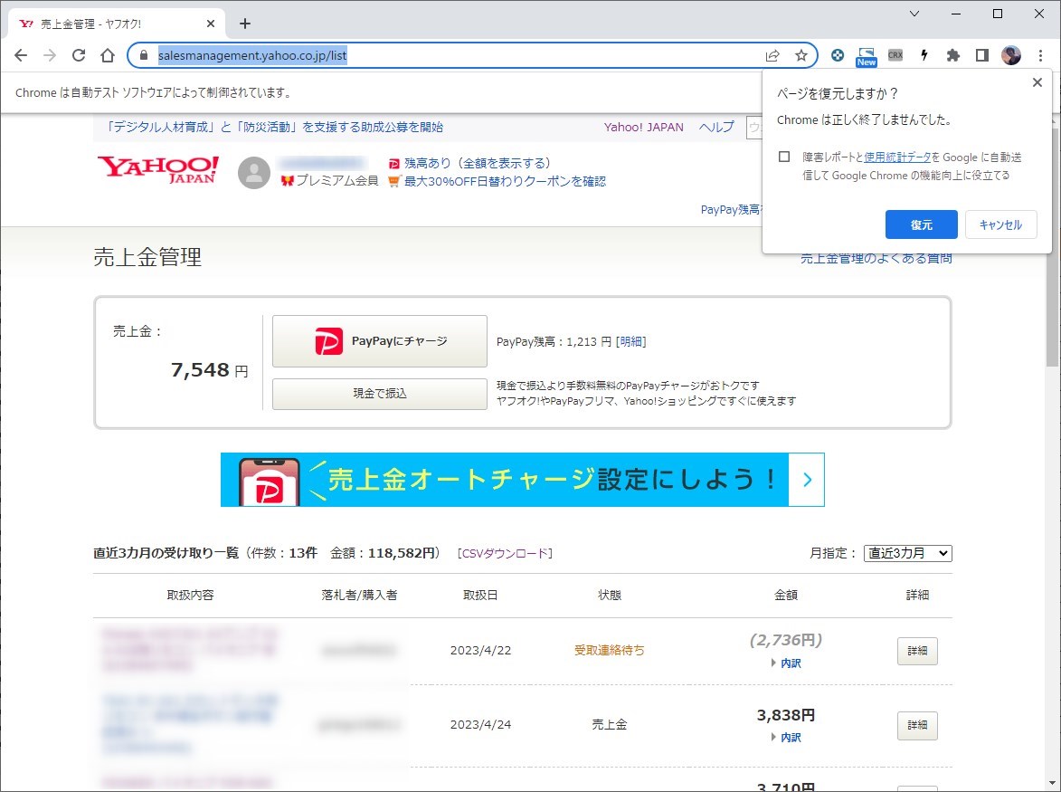The width and height of the screenshot is (1061, 792).
Task: Open the user profile avatar on Yahoo
Action: click(254, 173)
